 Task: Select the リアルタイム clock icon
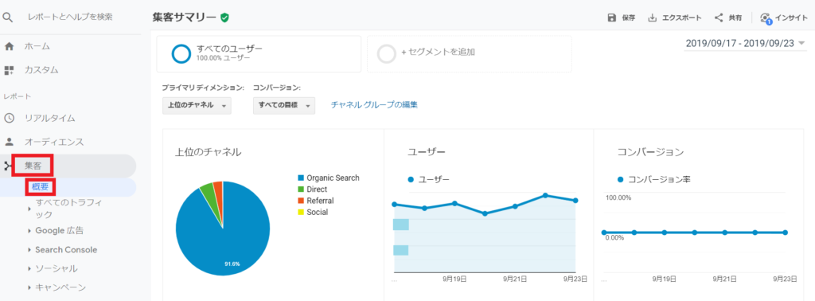click(x=9, y=118)
